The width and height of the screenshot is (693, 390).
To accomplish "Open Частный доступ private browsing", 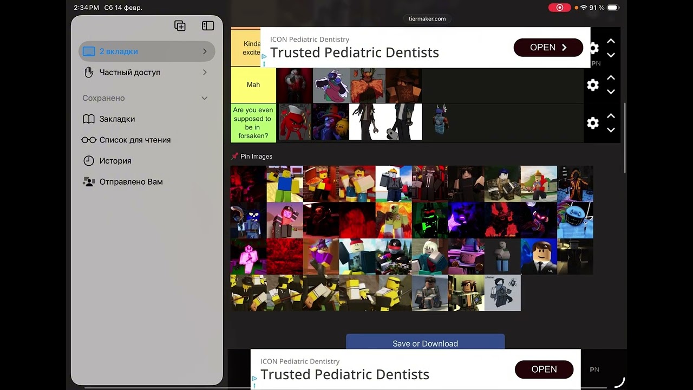I will (147, 72).
